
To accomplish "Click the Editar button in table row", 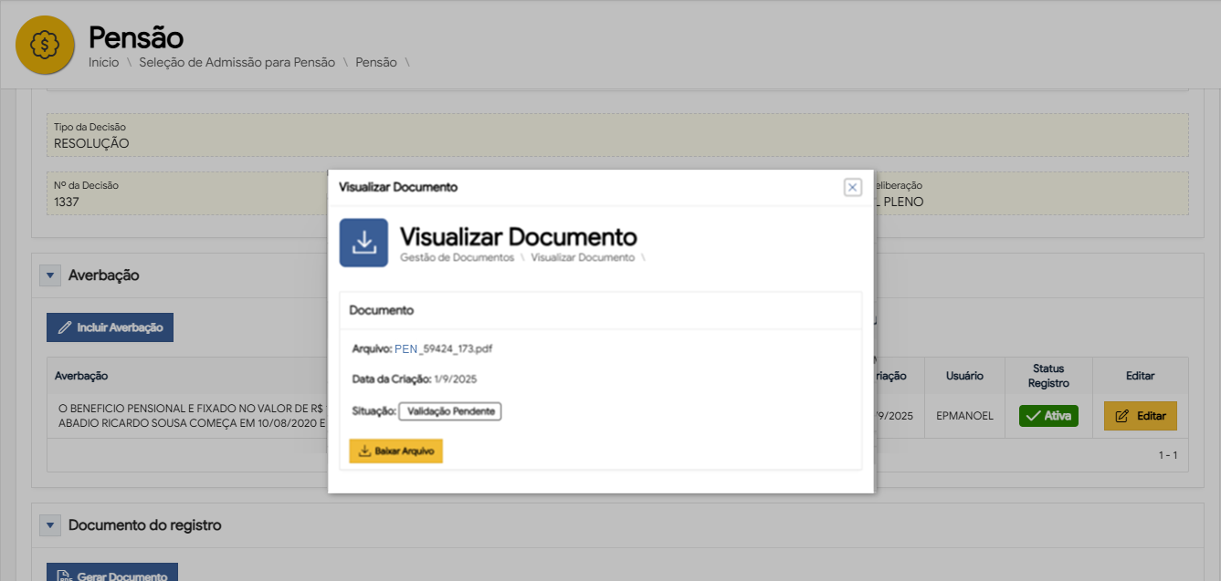I will (x=1140, y=416).
